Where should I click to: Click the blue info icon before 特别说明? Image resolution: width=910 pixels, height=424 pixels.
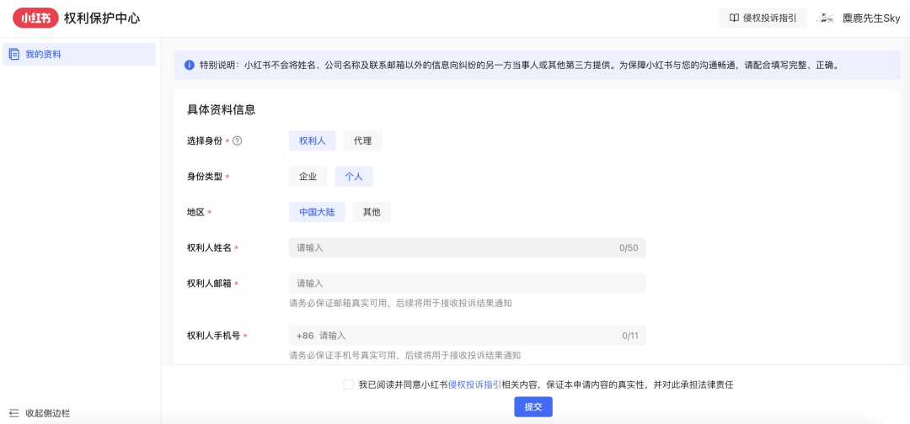(x=189, y=65)
